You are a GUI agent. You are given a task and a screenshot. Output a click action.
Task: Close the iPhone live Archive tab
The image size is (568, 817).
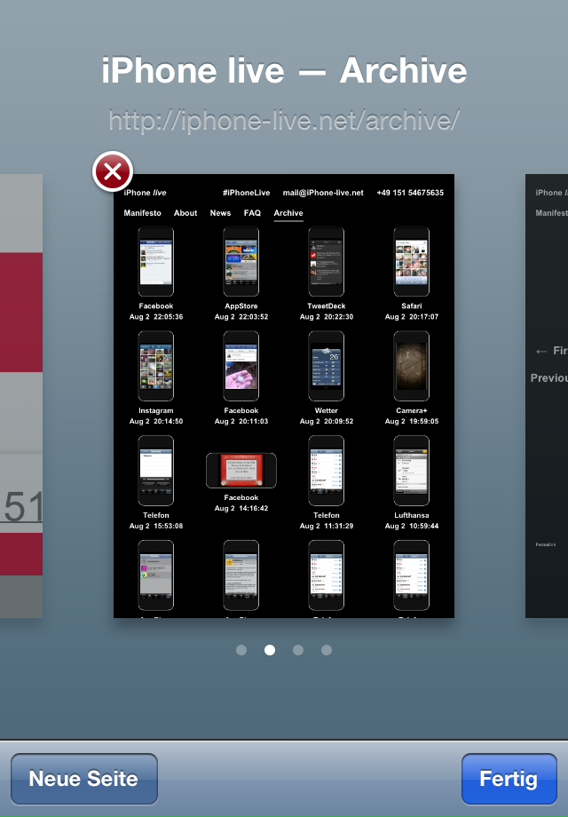[x=113, y=171]
